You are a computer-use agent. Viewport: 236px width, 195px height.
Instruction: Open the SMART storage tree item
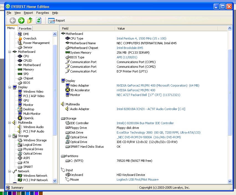(28, 167)
